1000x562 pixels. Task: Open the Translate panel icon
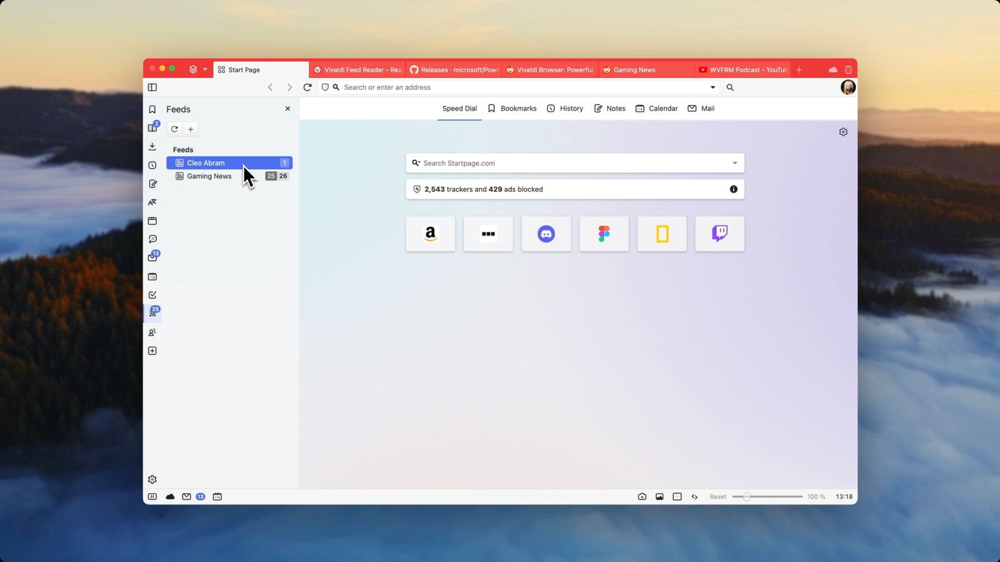152,203
